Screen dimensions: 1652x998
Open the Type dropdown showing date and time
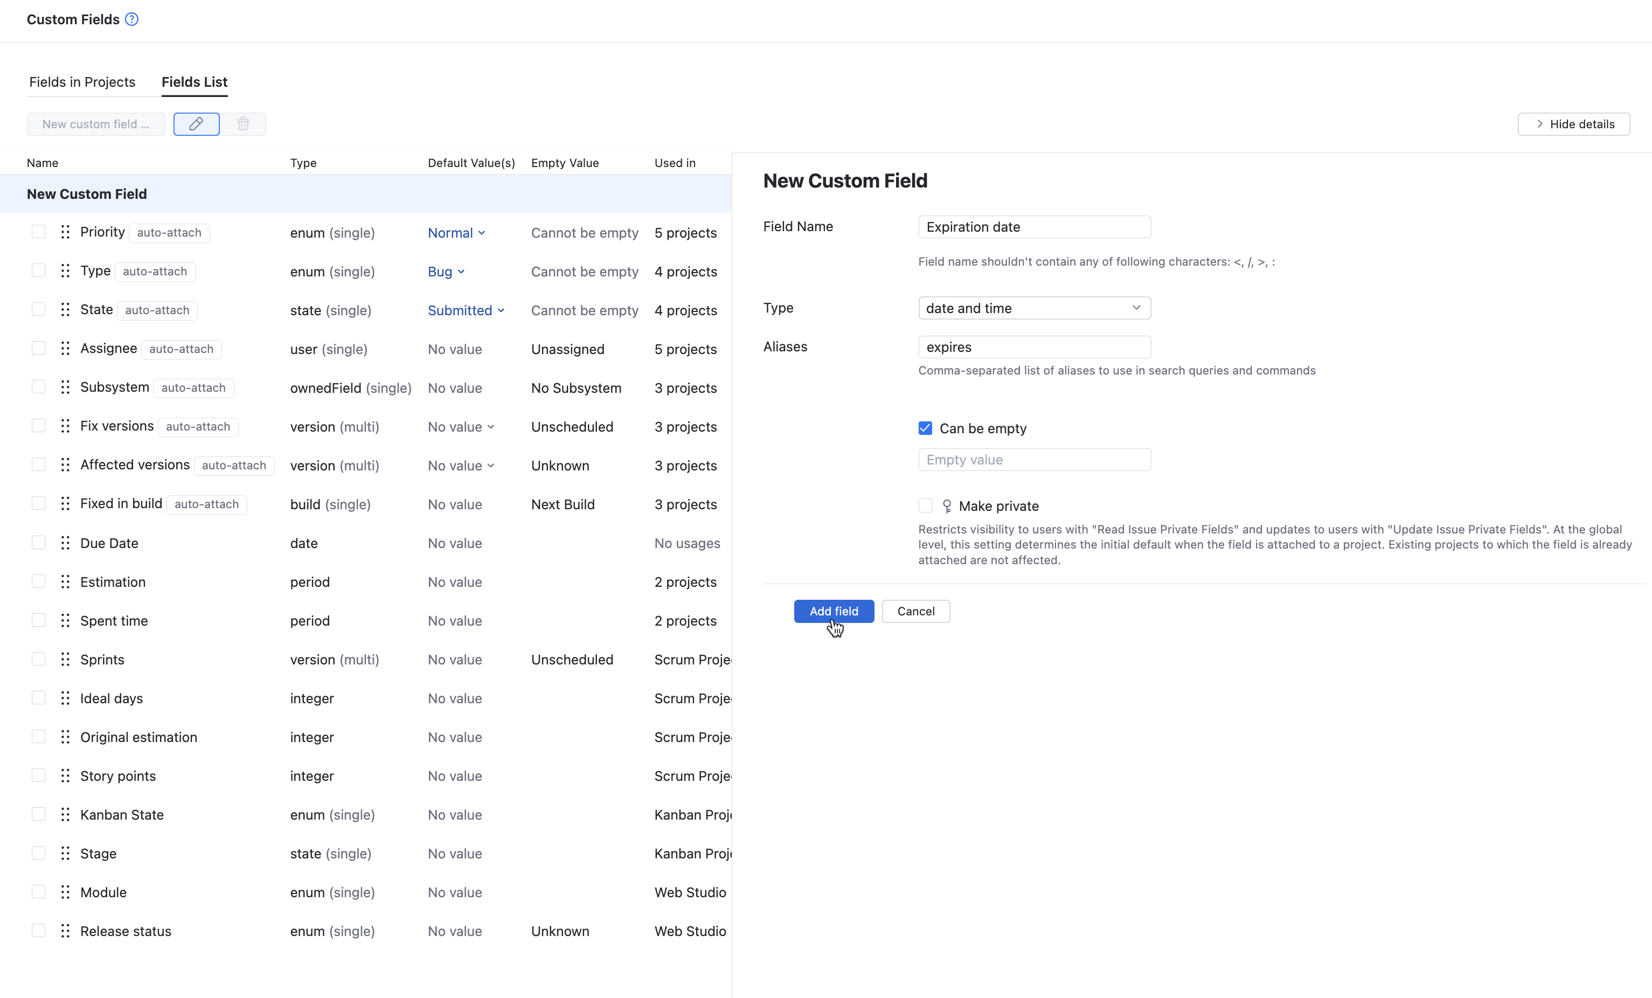(x=1033, y=308)
